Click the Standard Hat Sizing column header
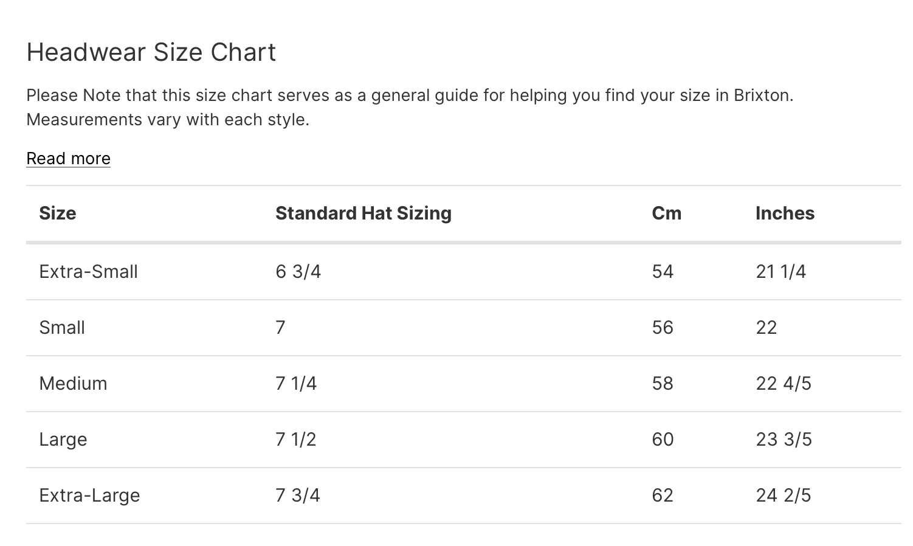The height and width of the screenshot is (546, 913). [x=363, y=213]
